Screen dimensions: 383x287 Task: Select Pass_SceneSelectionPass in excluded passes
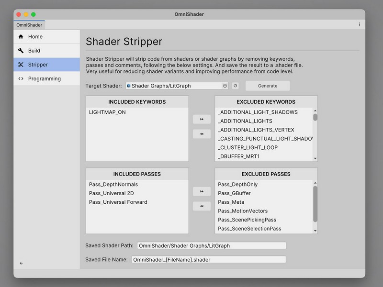pos(264,229)
